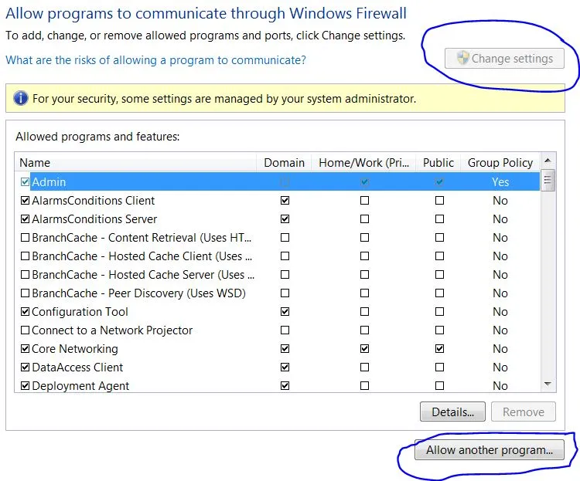
Task: Sort list by Domain column header
Action: [x=284, y=163]
